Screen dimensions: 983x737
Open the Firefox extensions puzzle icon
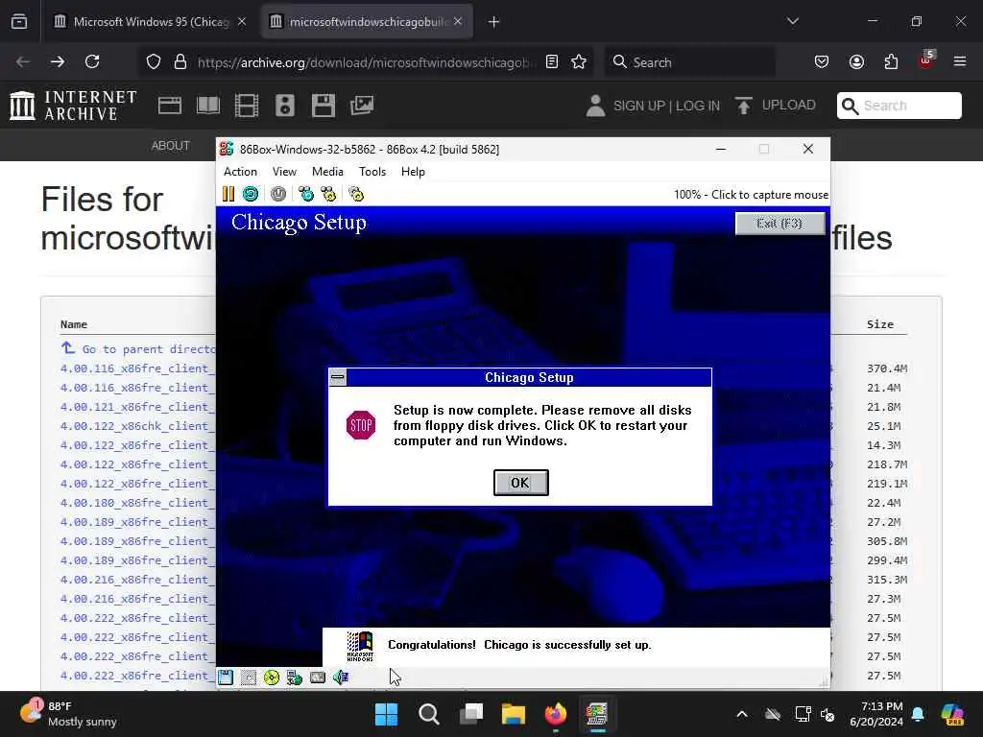(891, 61)
